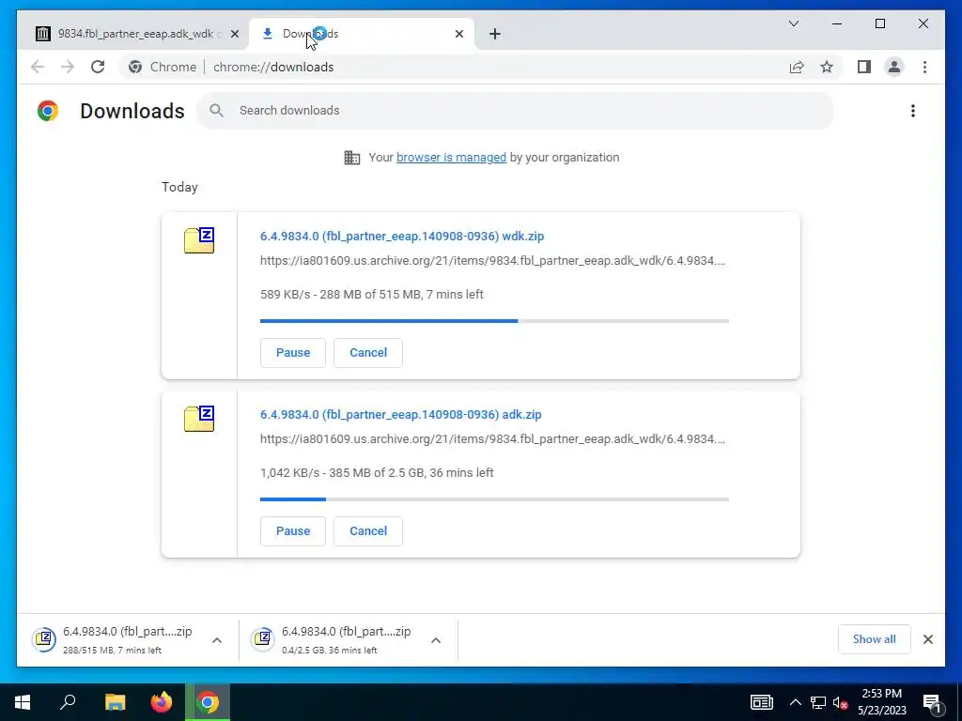The image size is (962, 721).
Task: Select the Downloads tab
Action: click(362, 34)
